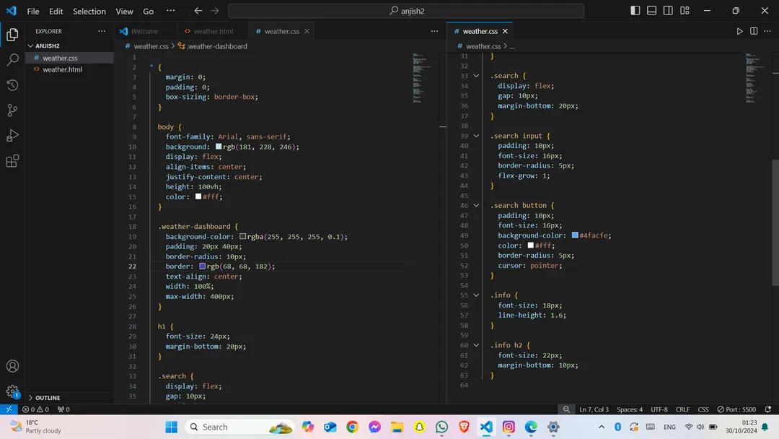Open right editor group's more actions ellipsis

pyautogui.click(x=767, y=31)
